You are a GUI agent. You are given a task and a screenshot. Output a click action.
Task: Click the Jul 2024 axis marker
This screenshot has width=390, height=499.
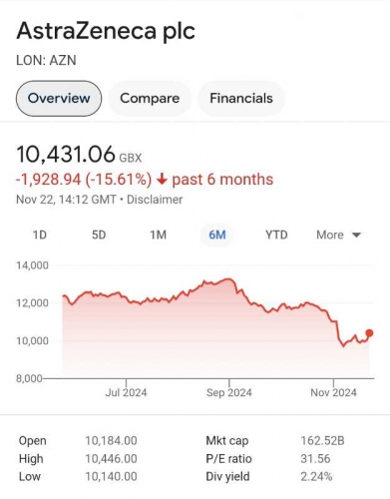coord(126,392)
